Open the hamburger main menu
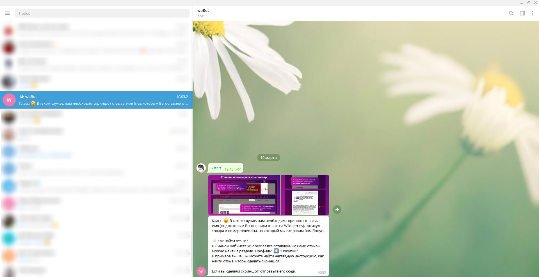Image resolution: width=539 pixels, height=277 pixels. (8, 13)
